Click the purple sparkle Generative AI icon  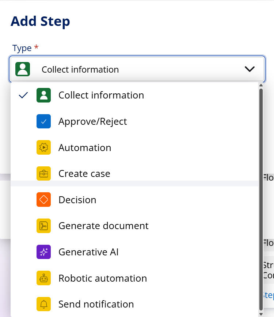tap(43, 252)
